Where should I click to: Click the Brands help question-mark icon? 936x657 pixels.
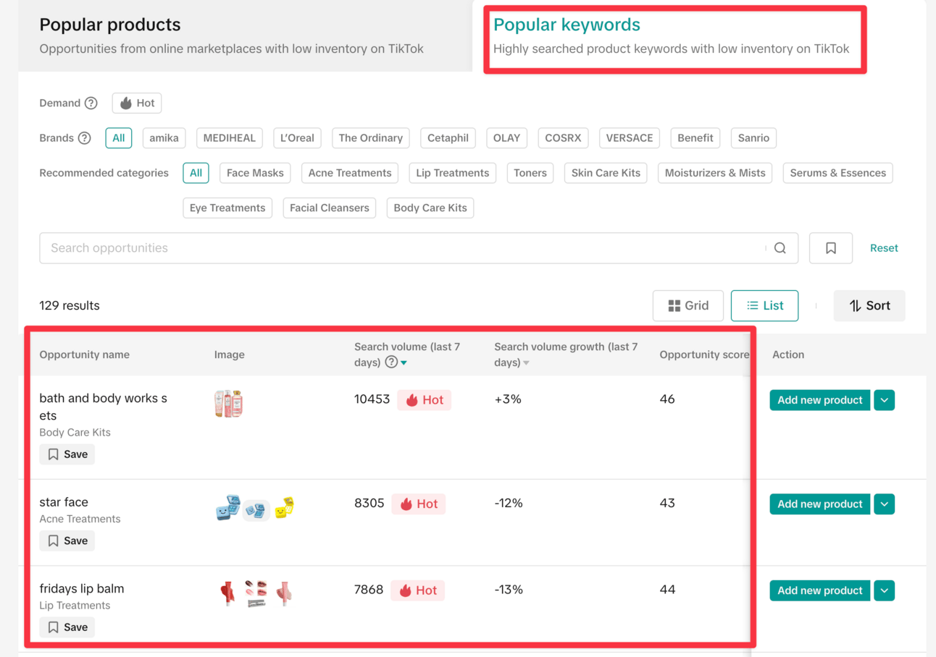pos(85,137)
